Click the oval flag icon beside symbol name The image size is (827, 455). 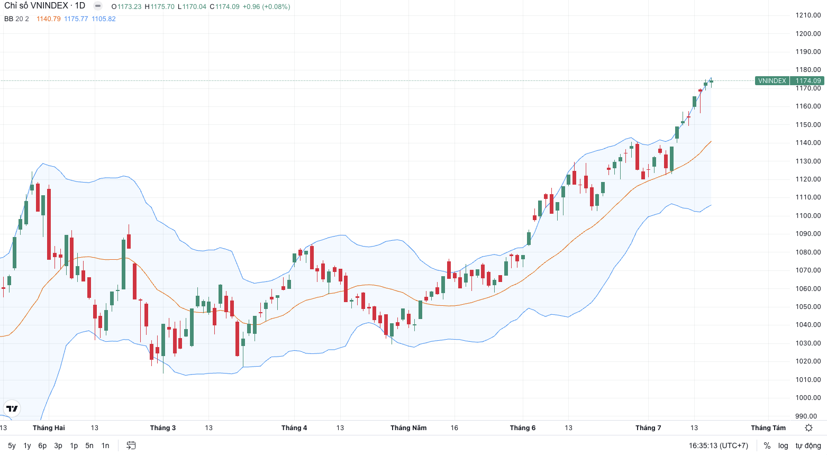pos(98,6)
